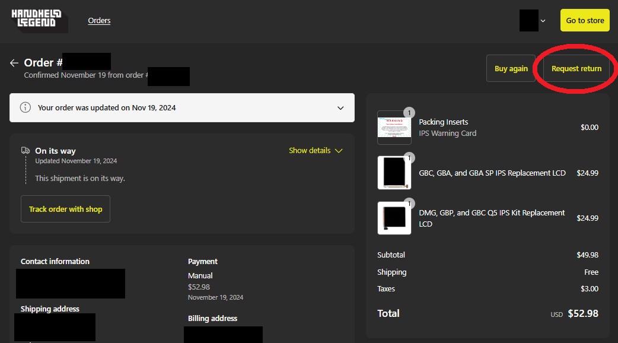Open DMG, GBP, GBC Q5 IPS Kit thumbnail
Viewport: 618px width, 343px height.
394,218
